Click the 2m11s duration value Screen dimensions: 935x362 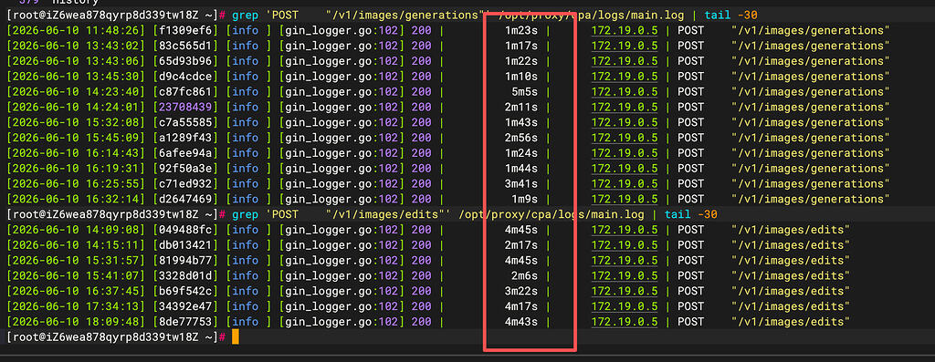(x=521, y=107)
